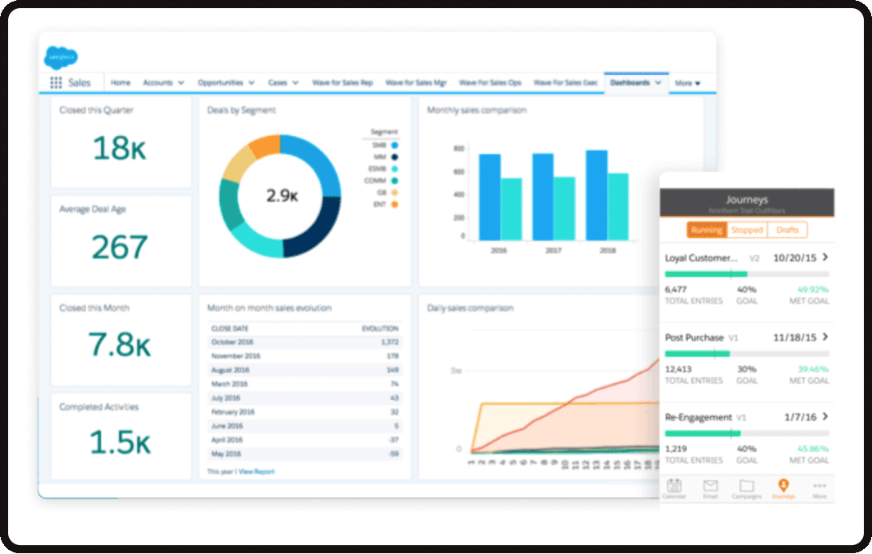Screen dimensions: 872x554
Task: Click the Sales app name label
Action: point(79,82)
